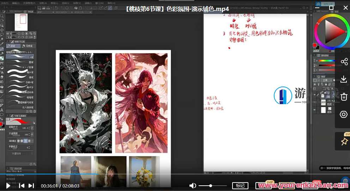350x191 pixels.
Task: Select the Move layer cross-arrow tool
Action: click(2, 30)
